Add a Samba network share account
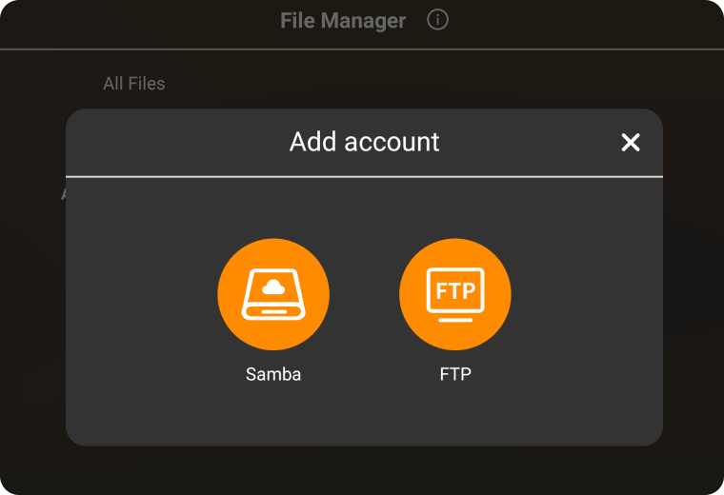This screenshot has height=495, width=724. (x=273, y=294)
